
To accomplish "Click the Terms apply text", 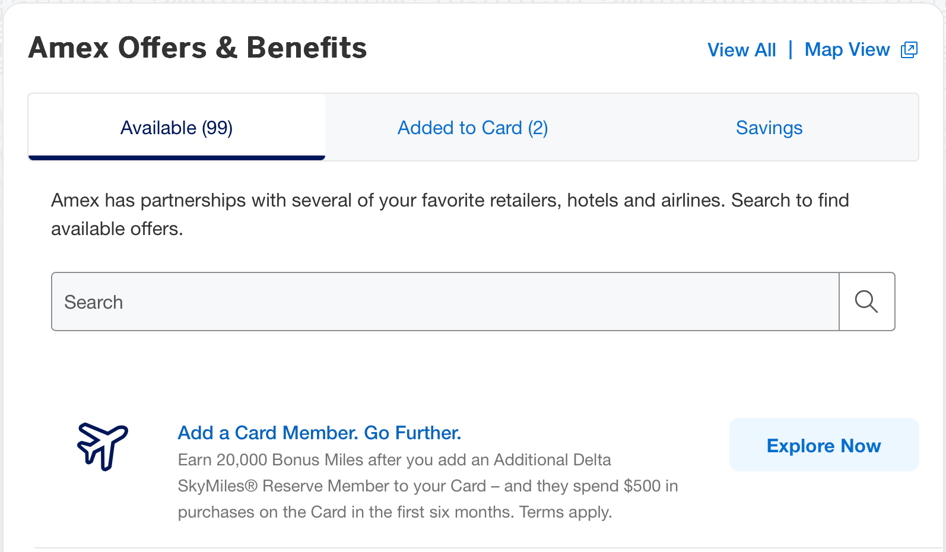I will [x=564, y=512].
